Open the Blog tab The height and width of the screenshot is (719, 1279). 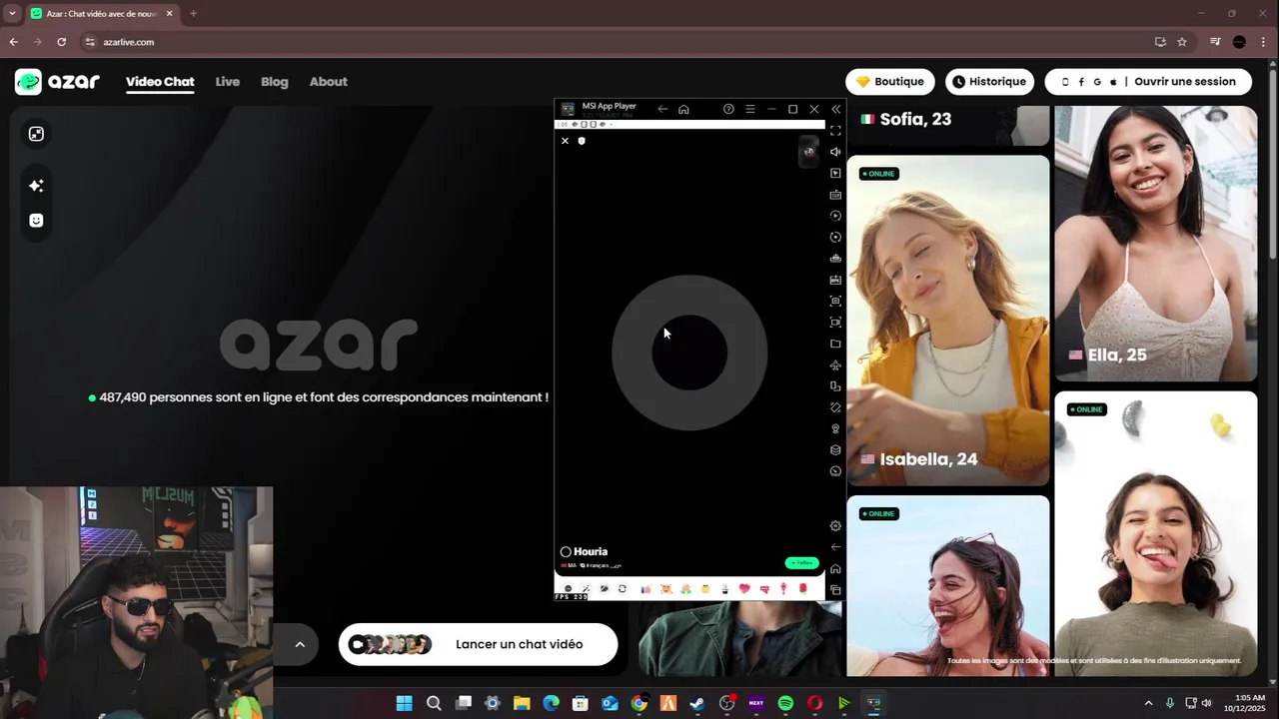pos(274,82)
